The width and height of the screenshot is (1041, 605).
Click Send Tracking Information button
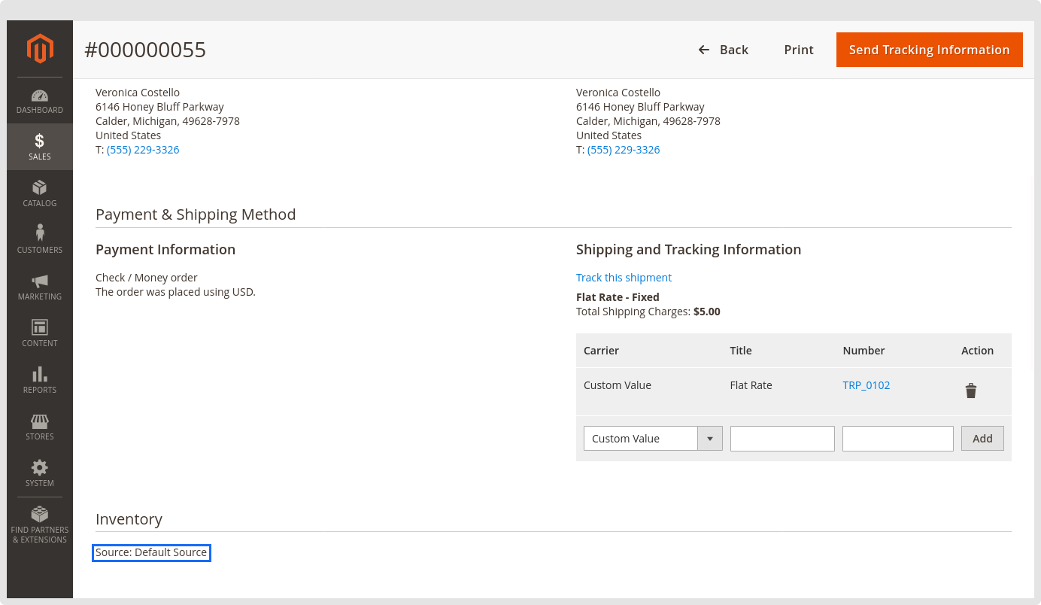click(929, 50)
